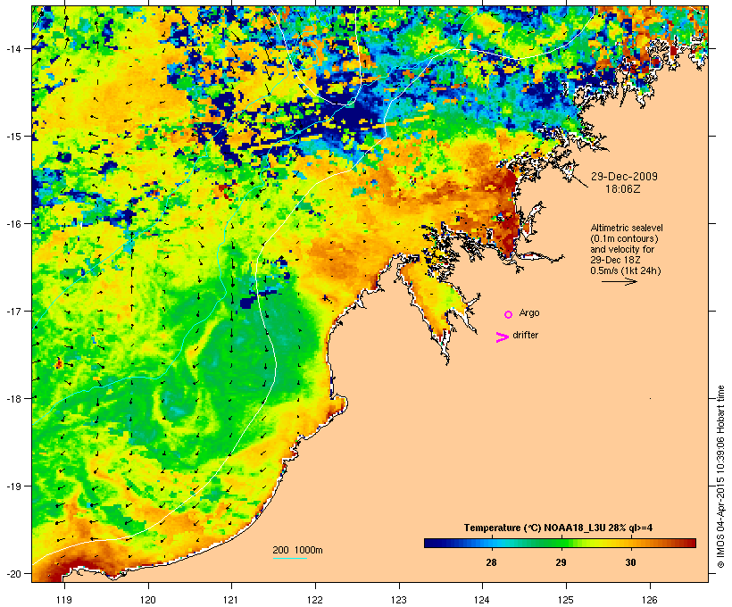Click latitude axis label '-20'
Viewport: 732px width, 607px height.
click(13, 573)
